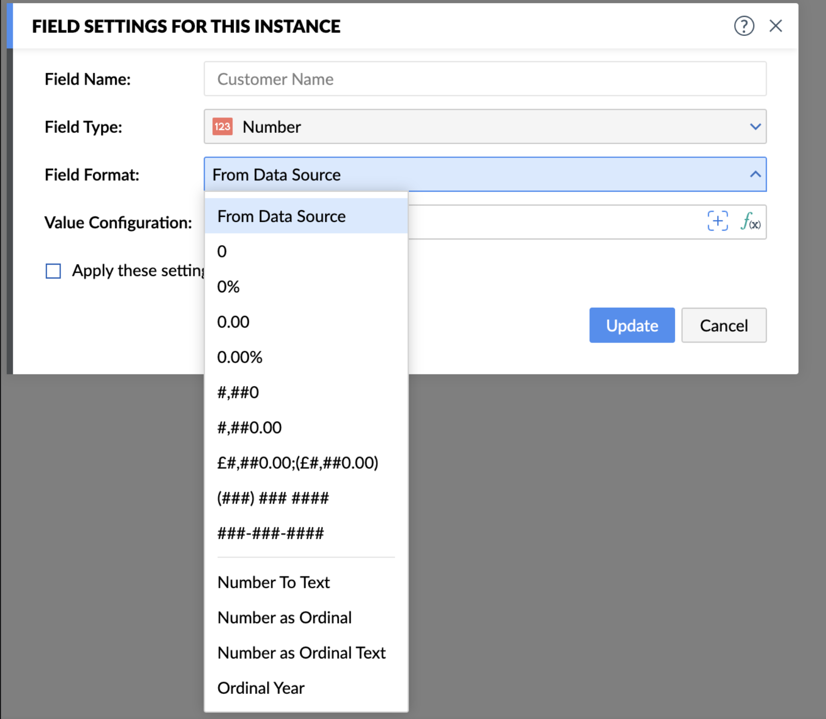The image size is (826, 719).
Task: Click the 123 Number type icon
Action: tap(223, 127)
